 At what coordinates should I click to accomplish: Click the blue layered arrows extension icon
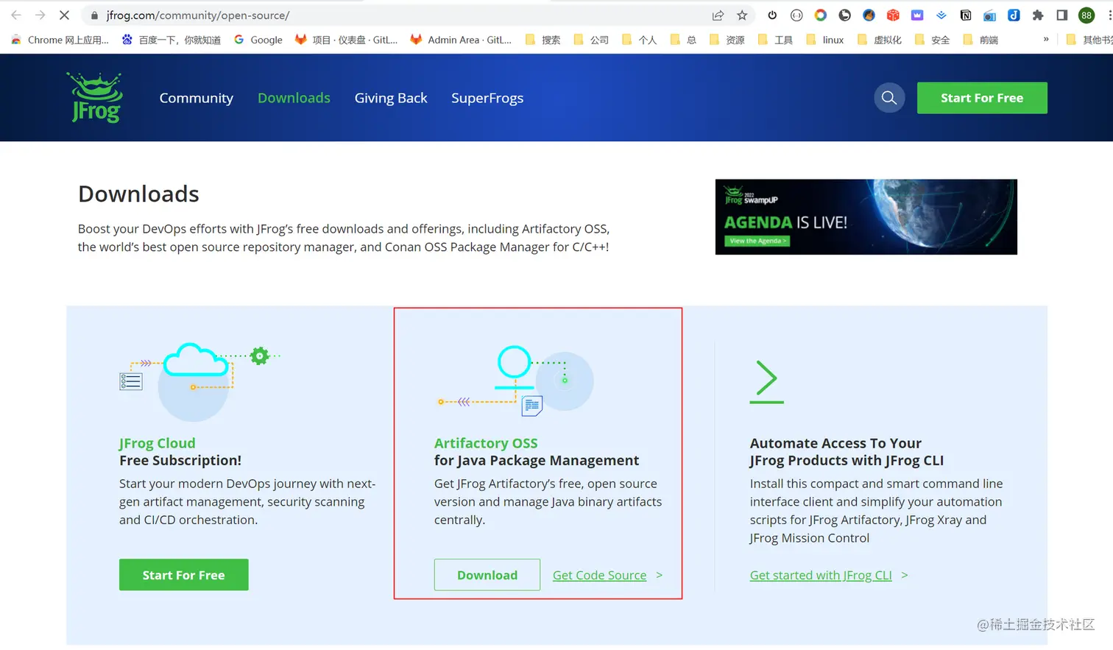(941, 15)
